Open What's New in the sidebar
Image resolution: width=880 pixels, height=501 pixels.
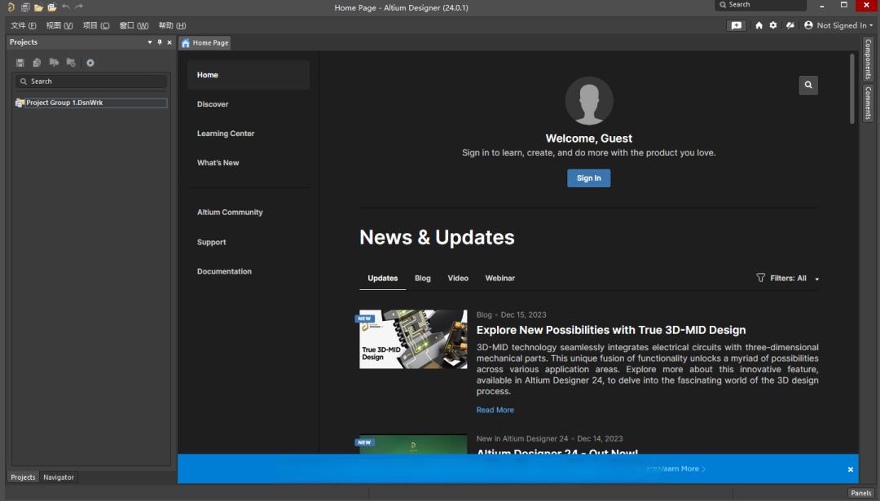(218, 163)
